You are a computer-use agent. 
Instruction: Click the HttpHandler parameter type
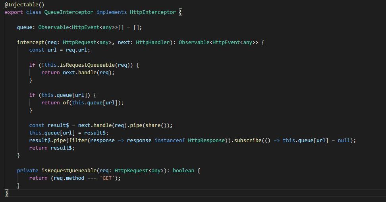click(x=152, y=42)
